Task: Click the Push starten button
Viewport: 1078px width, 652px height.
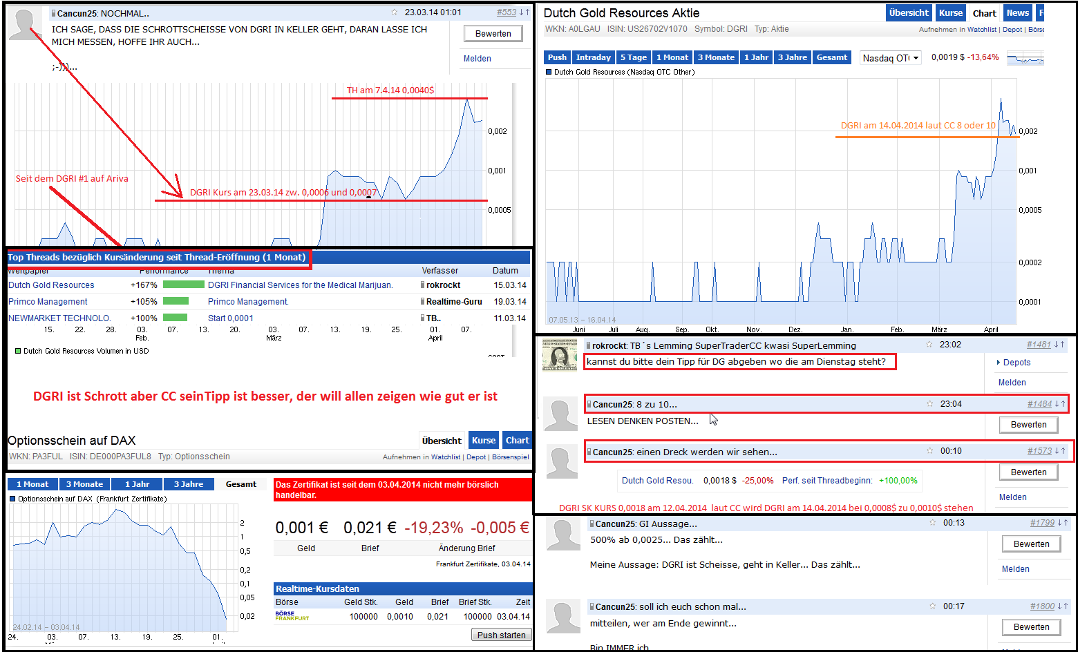Action: pos(502,635)
